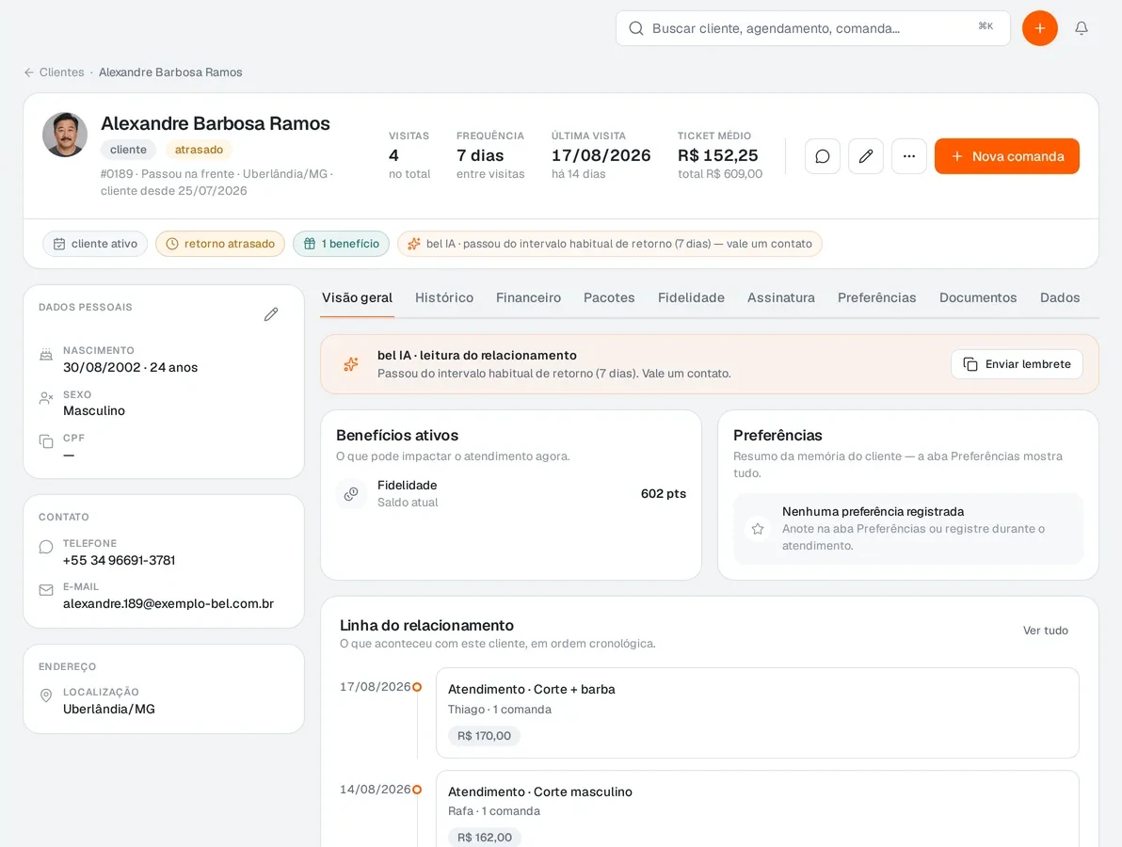Click timeline marker for 17/08/2026
This screenshot has width=1122, height=847.
click(x=417, y=687)
